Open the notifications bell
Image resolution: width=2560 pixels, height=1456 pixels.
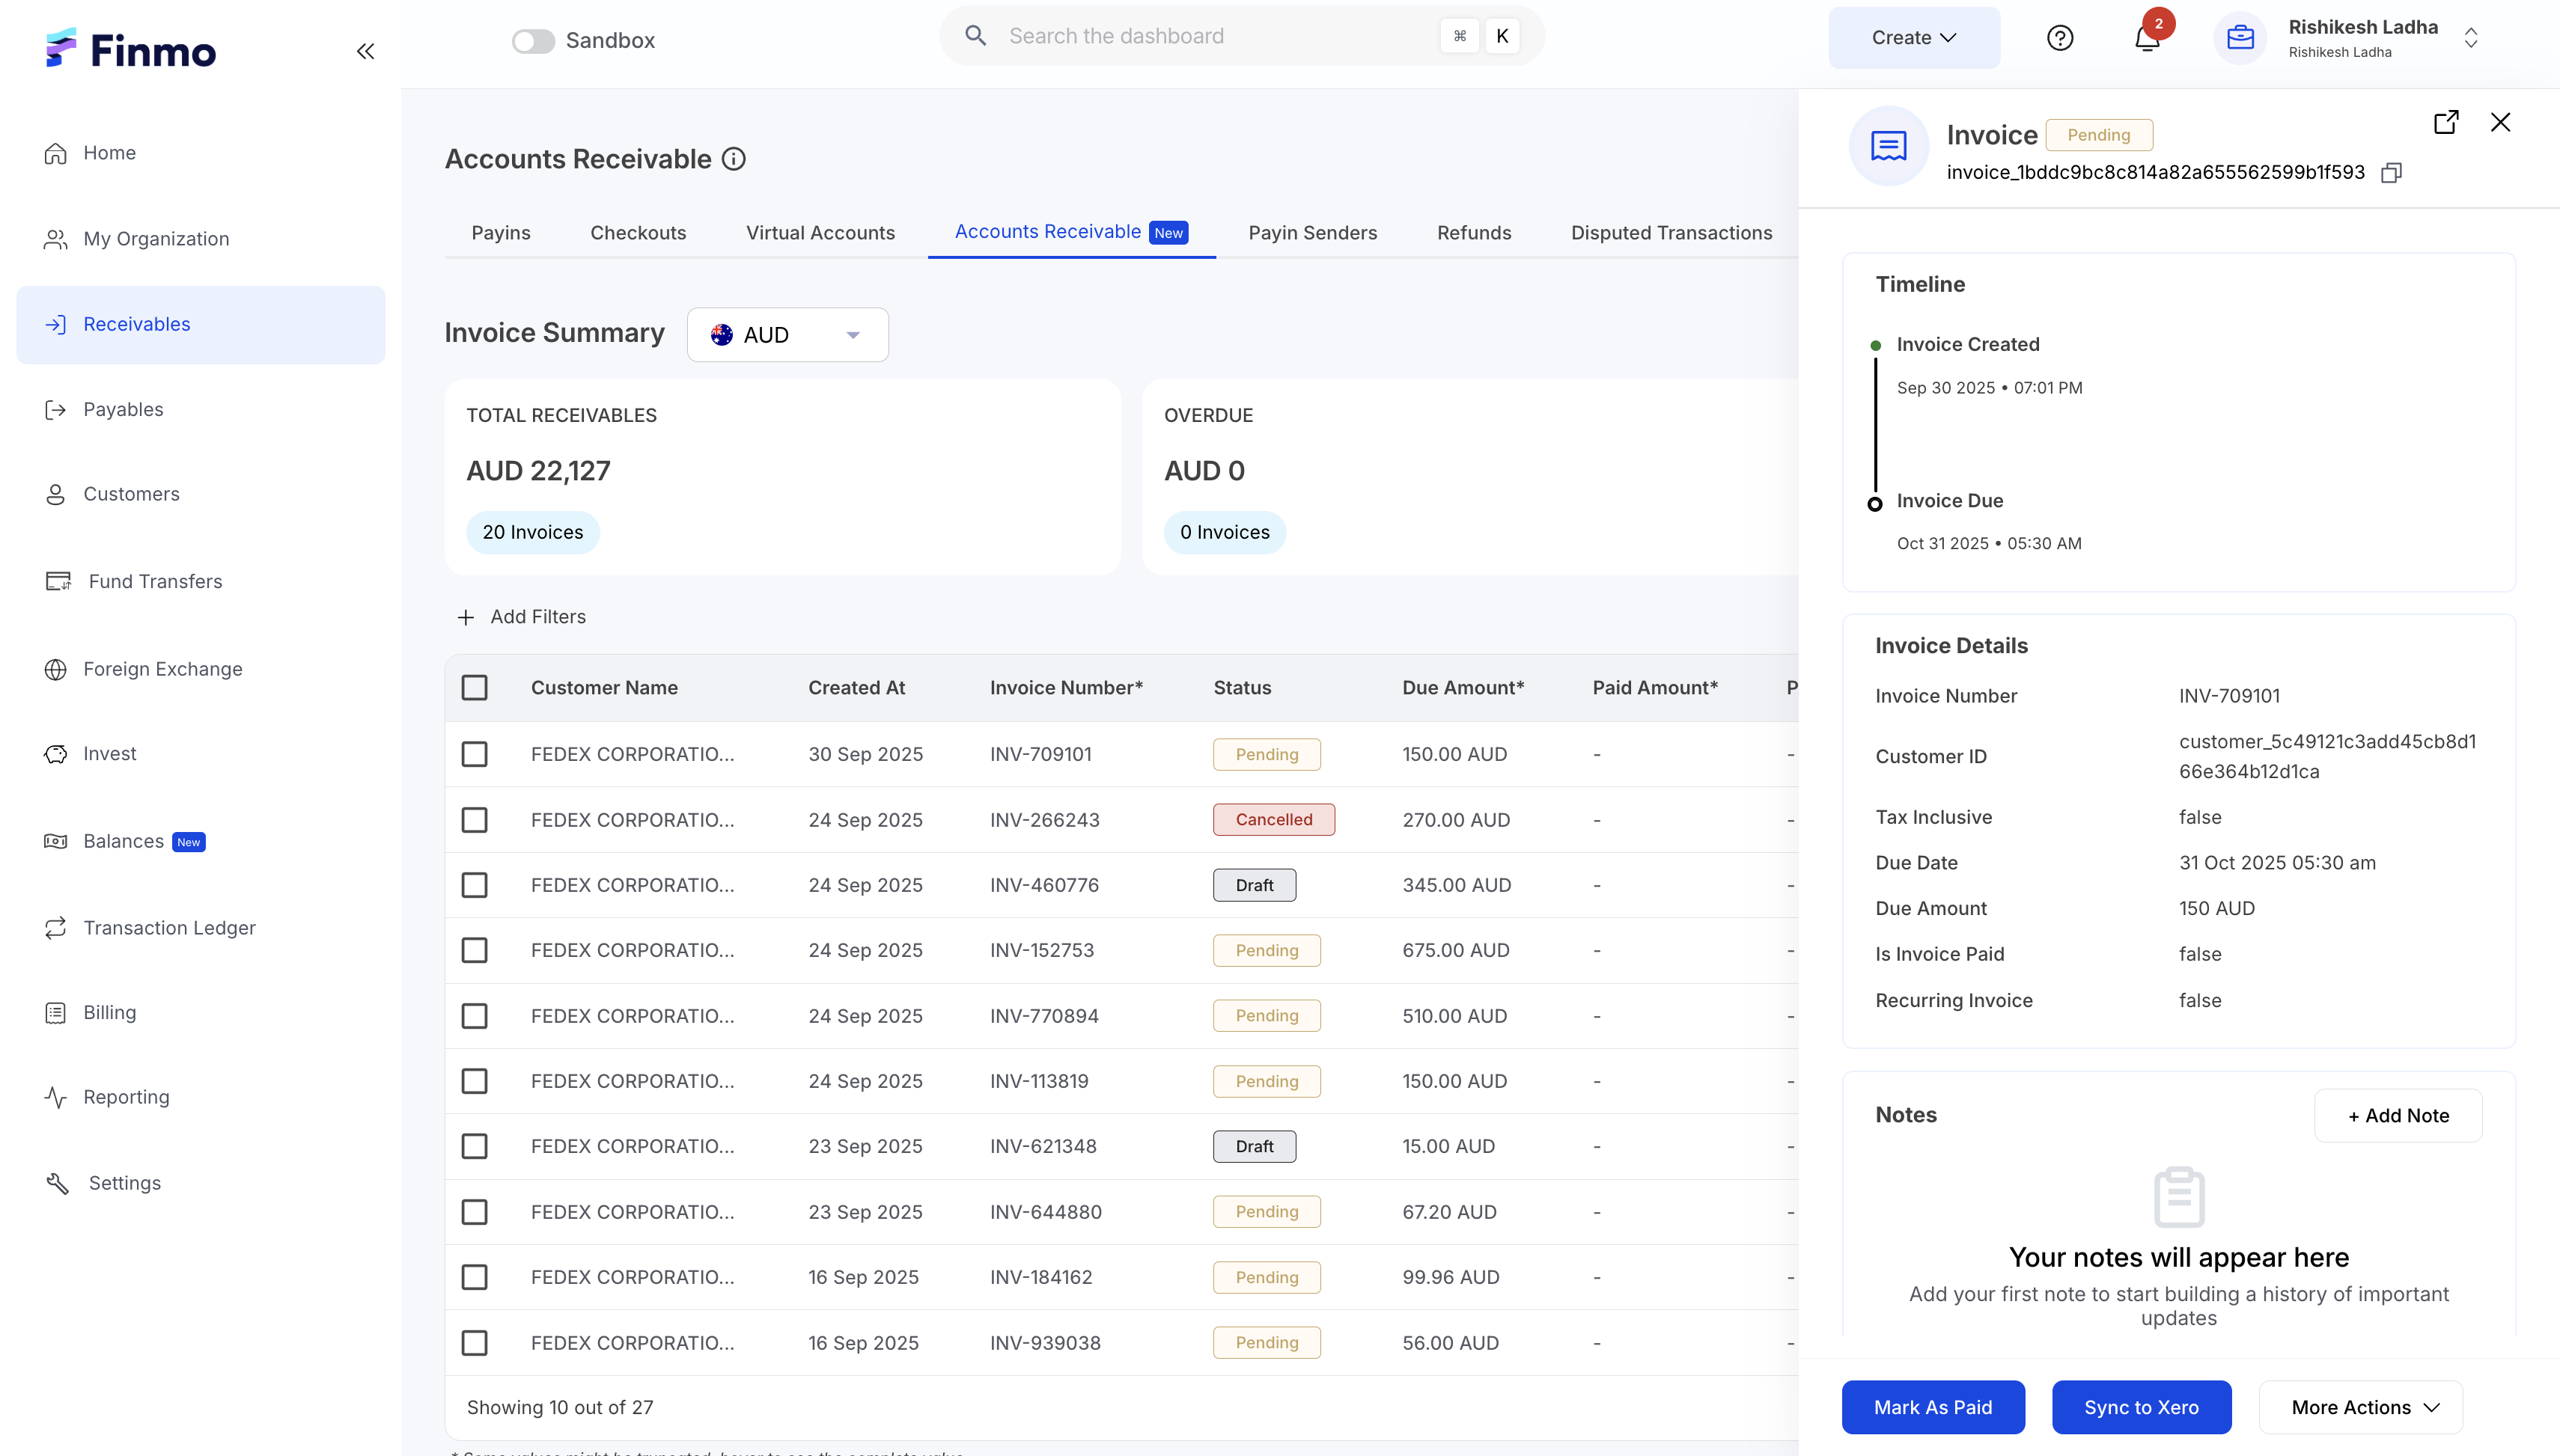tap(2146, 39)
